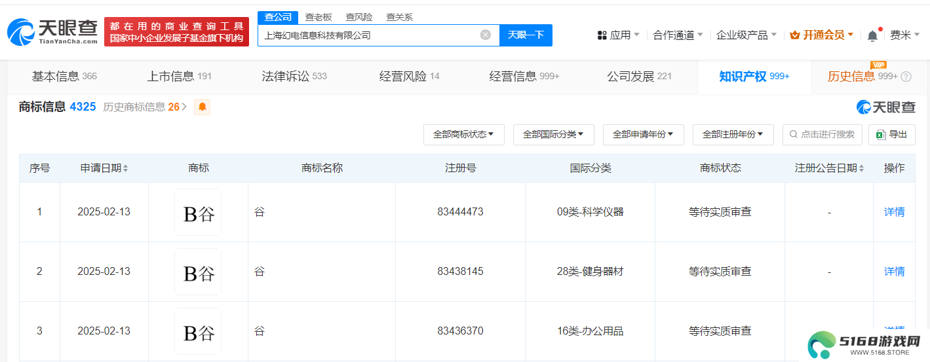Click the 商标状态 column header
This screenshot has height=362, width=930.
(720, 168)
